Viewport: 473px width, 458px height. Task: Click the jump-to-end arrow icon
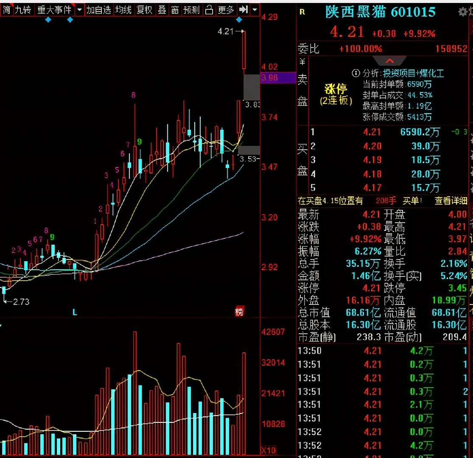(243, 10)
